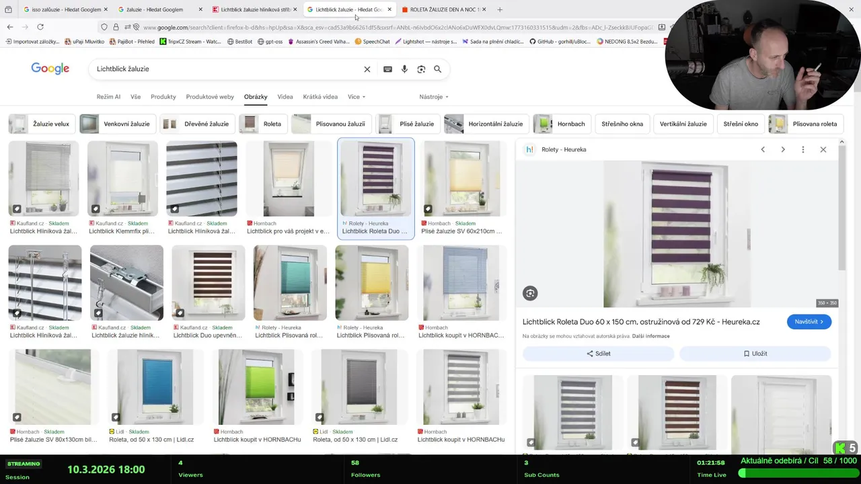Open GitHub gorhill/uBlock bookmark
Viewport: 861px width, 484px height.
click(560, 42)
